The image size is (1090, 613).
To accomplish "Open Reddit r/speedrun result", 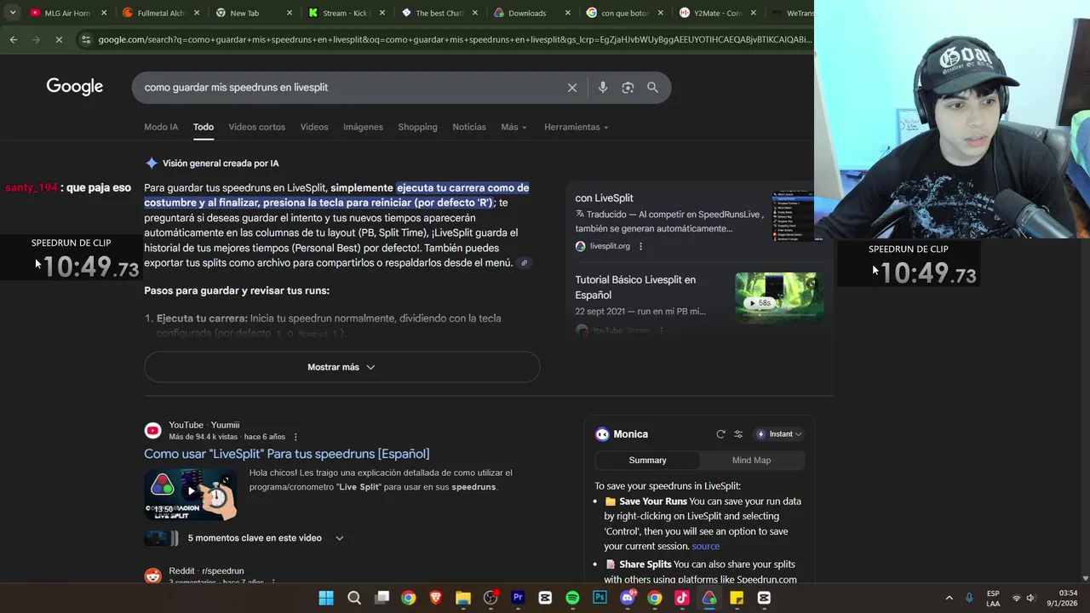I will pyautogui.click(x=206, y=571).
